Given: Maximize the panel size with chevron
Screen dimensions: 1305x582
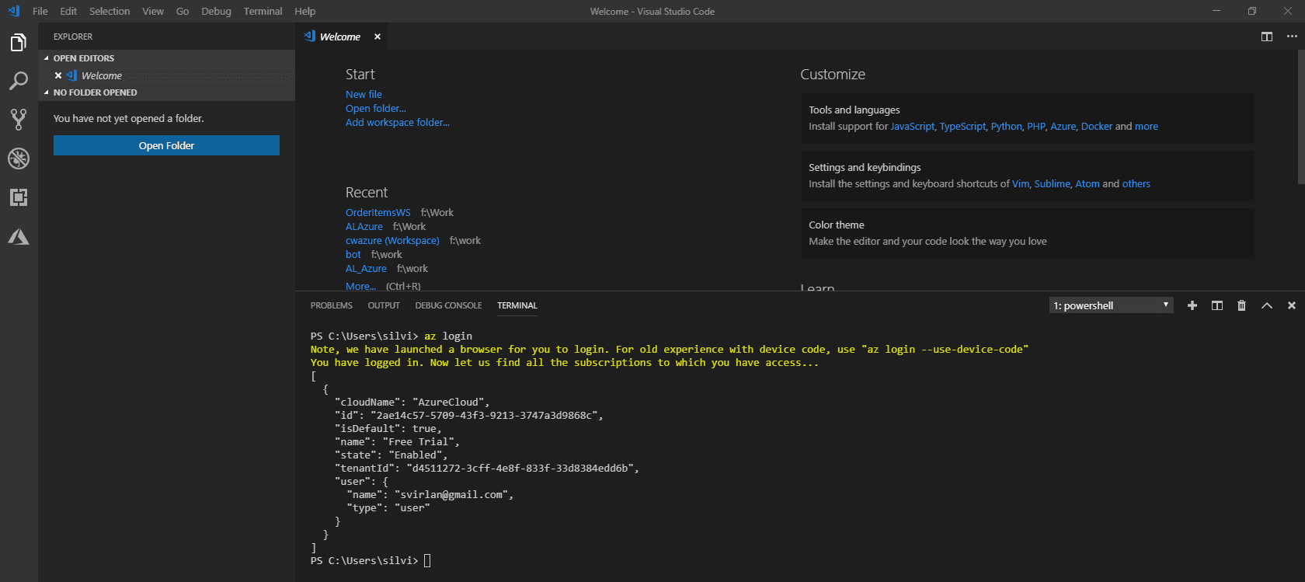Looking at the screenshot, I should click(1267, 305).
